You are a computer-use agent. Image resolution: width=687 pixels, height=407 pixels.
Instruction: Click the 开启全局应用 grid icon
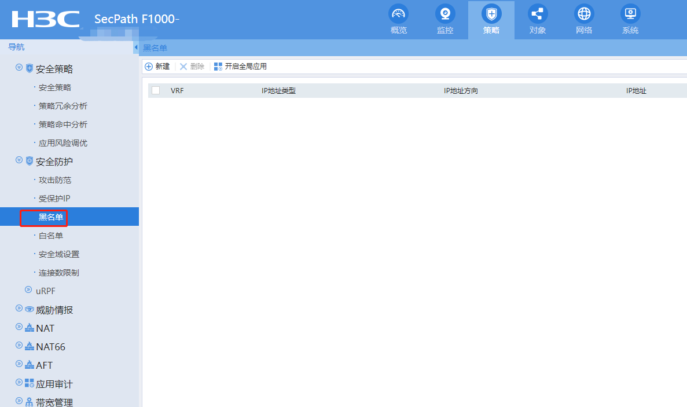click(x=218, y=67)
